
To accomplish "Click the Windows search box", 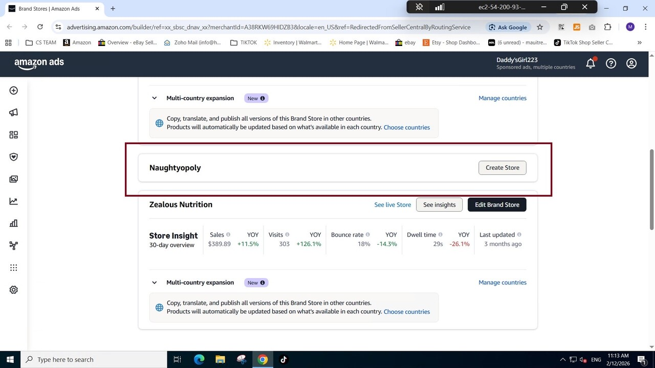I will coord(94,360).
